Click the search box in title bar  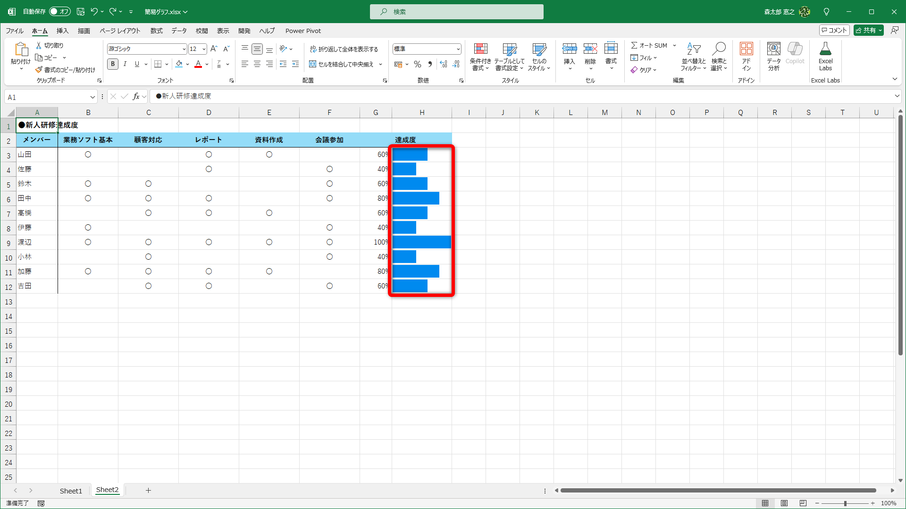click(x=456, y=12)
